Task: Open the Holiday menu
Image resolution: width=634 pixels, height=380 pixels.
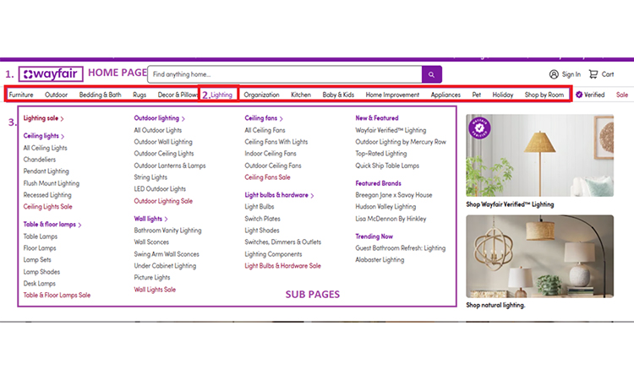Action: tap(503, 95)
